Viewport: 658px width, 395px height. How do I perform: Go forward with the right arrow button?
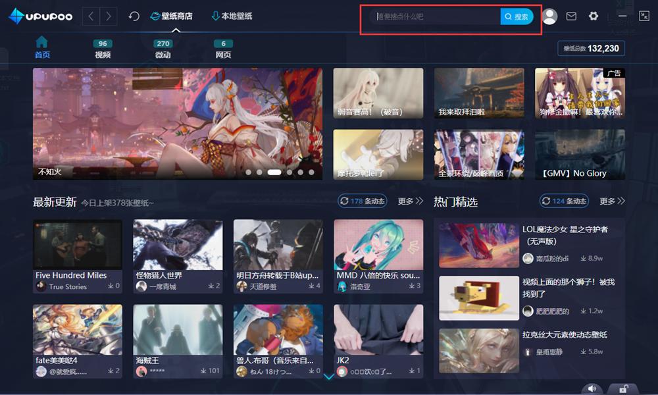point(109,16)
